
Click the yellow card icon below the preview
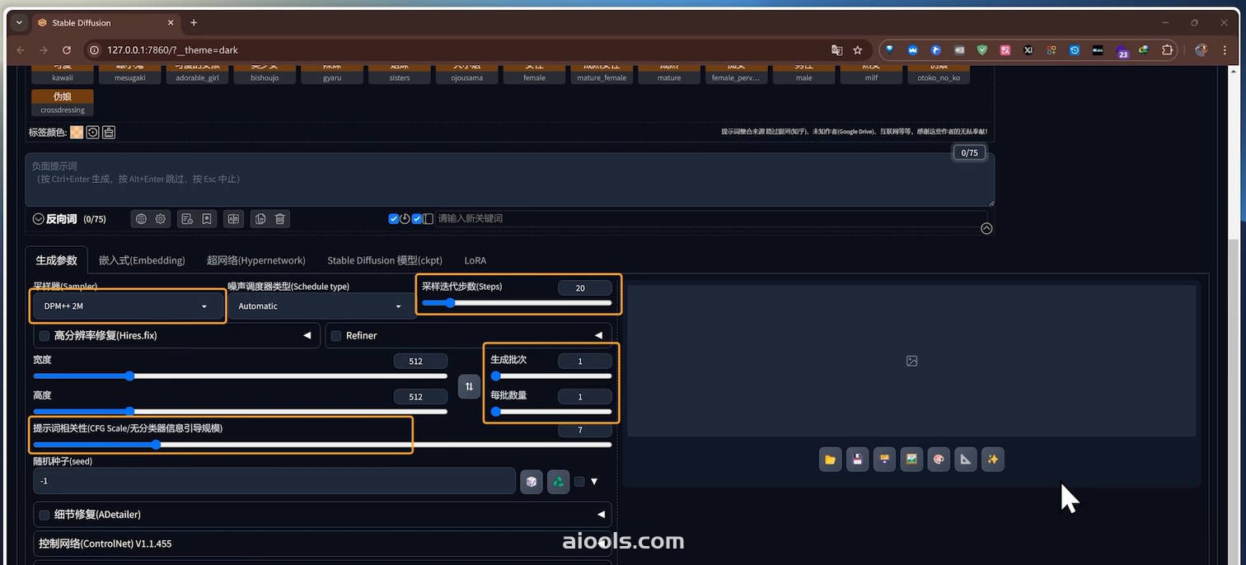click(884, 460)
